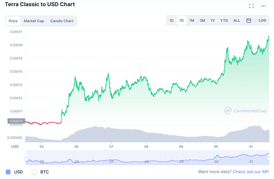Select the YTD time range
The height and width of the screenshot is (179, 274).
coord(224,20)
